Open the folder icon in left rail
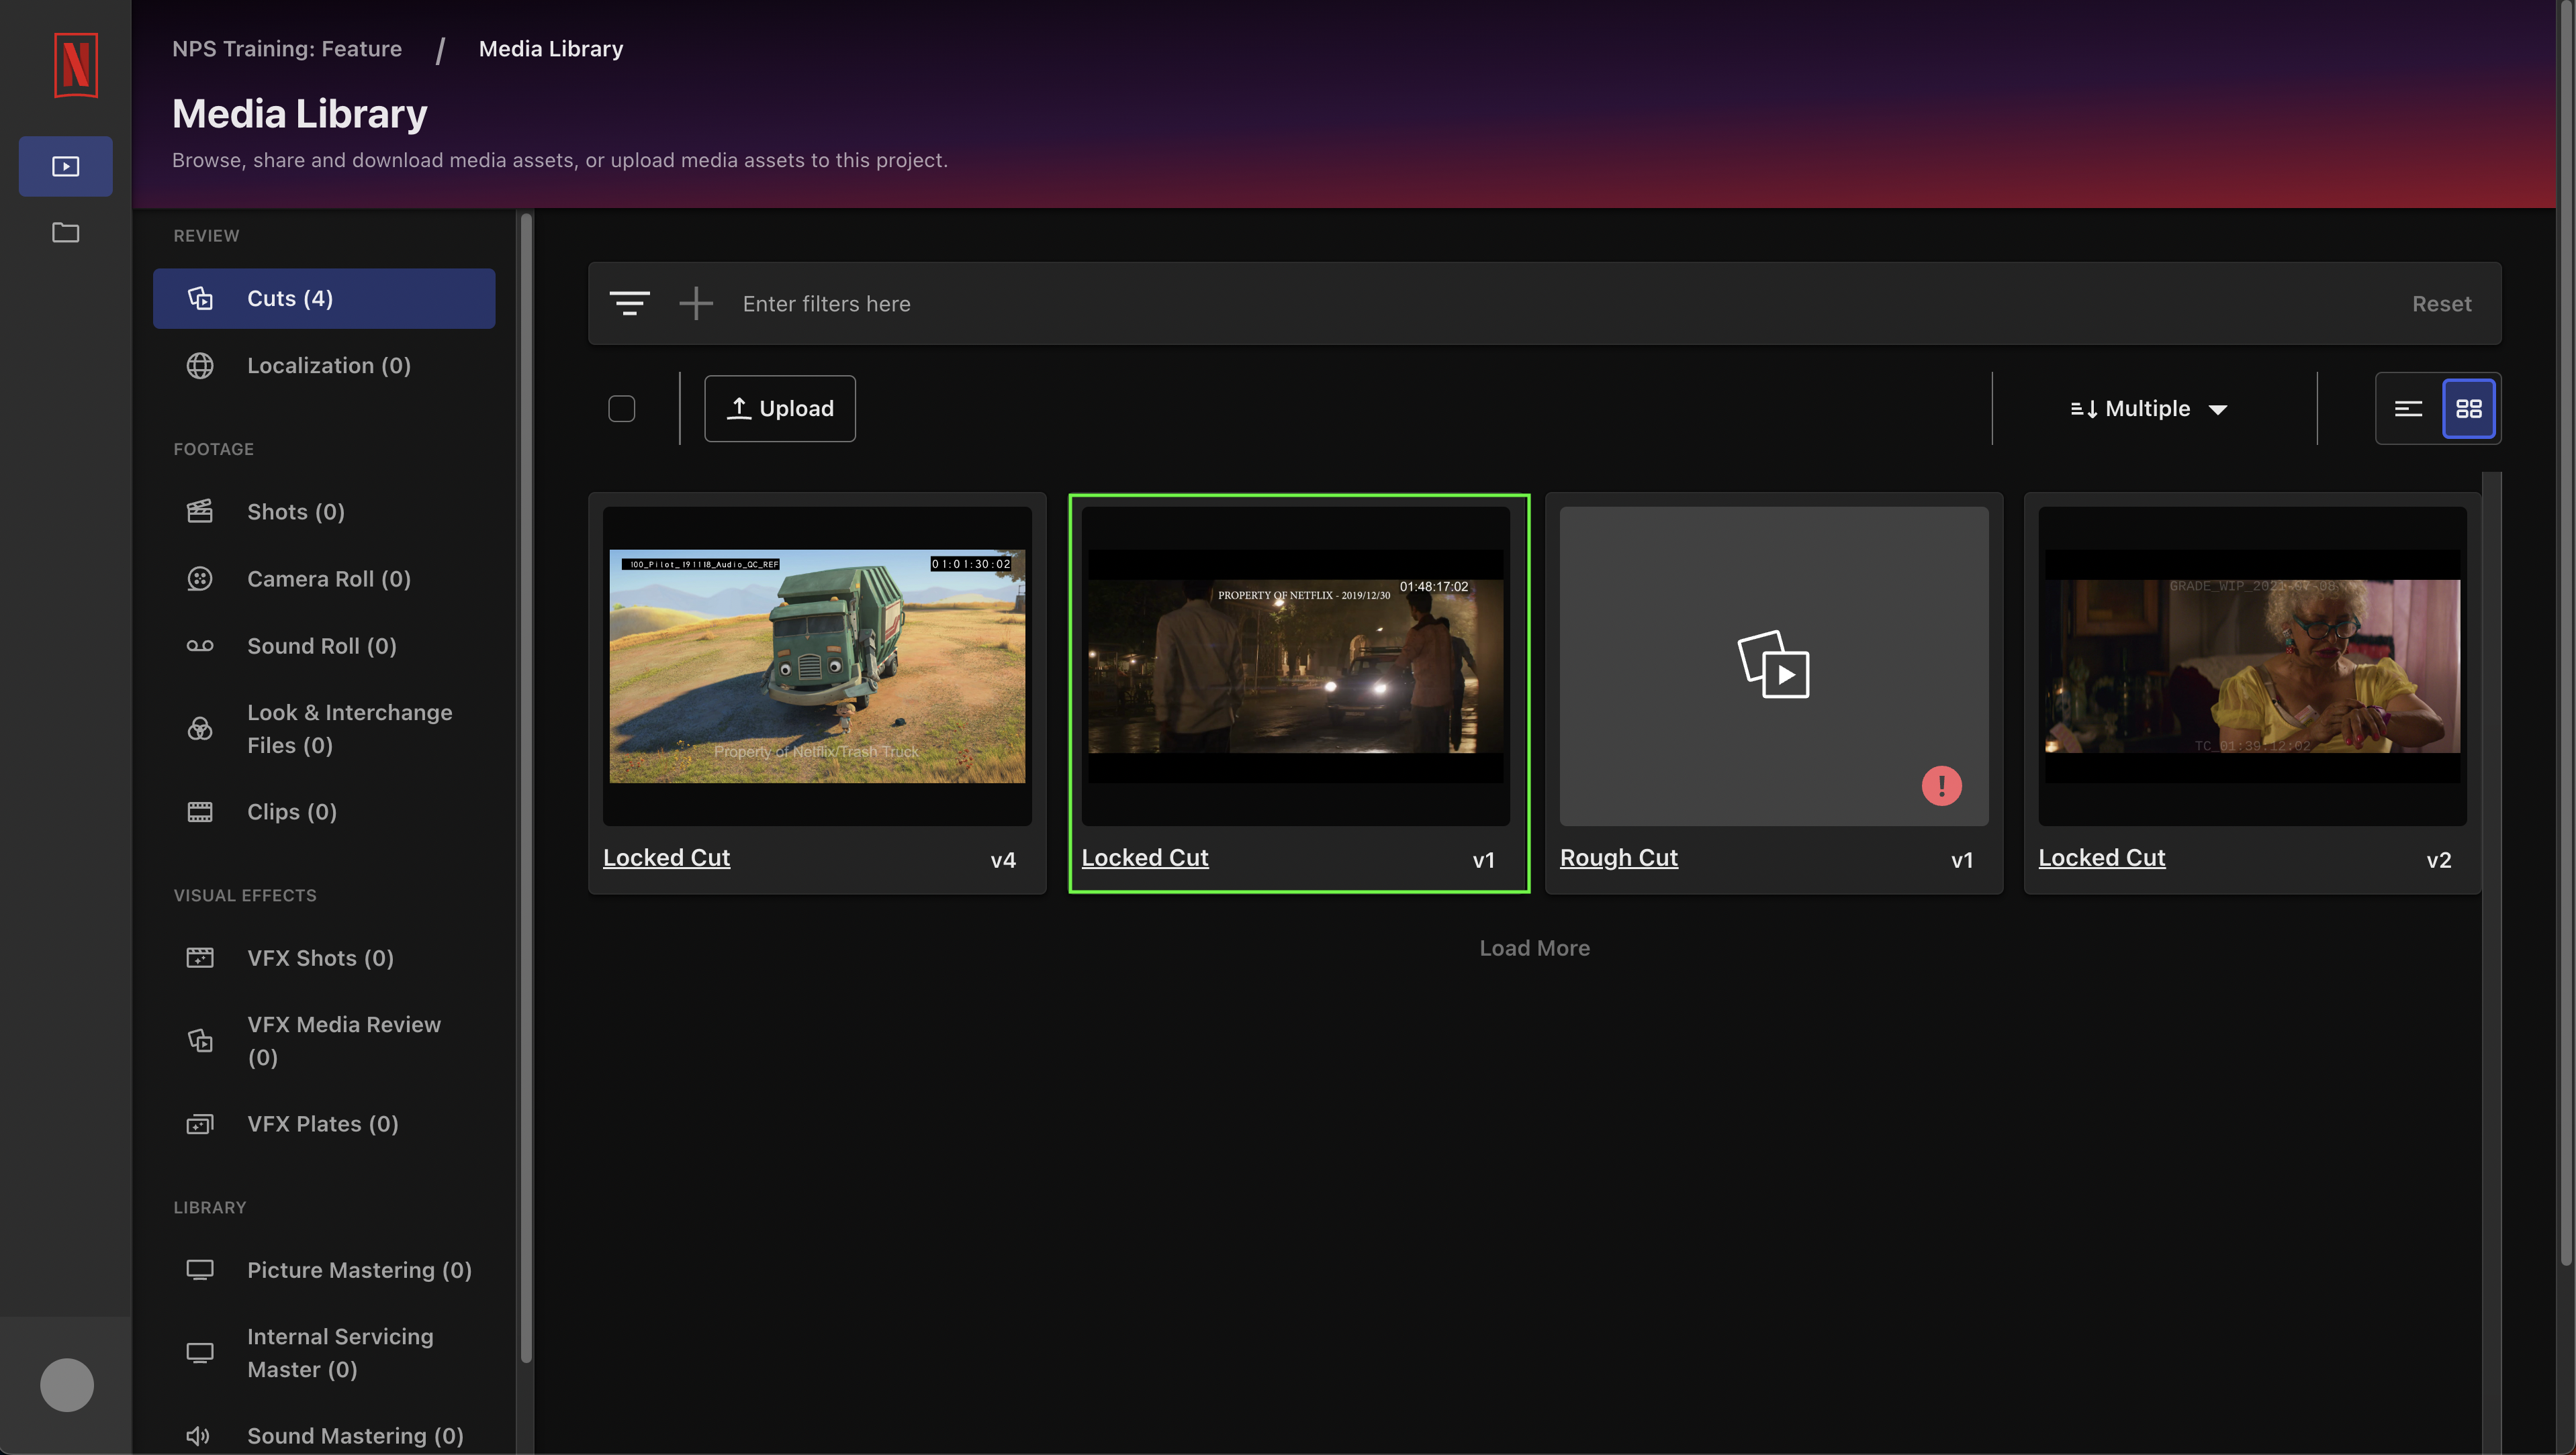Screen dimensions: 2576x1455 (66, 233)
